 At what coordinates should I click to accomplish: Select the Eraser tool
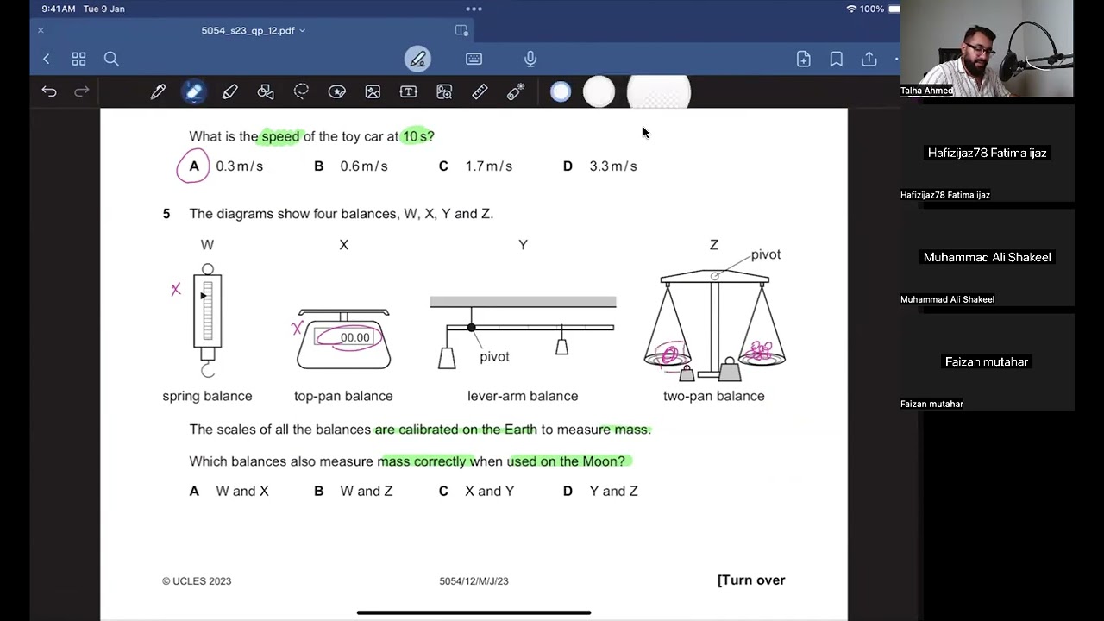pyautogui.click(x=194, y=91)
